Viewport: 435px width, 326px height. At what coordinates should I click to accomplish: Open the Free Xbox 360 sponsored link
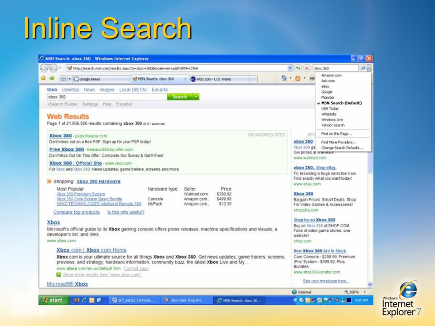click(67, 149)
